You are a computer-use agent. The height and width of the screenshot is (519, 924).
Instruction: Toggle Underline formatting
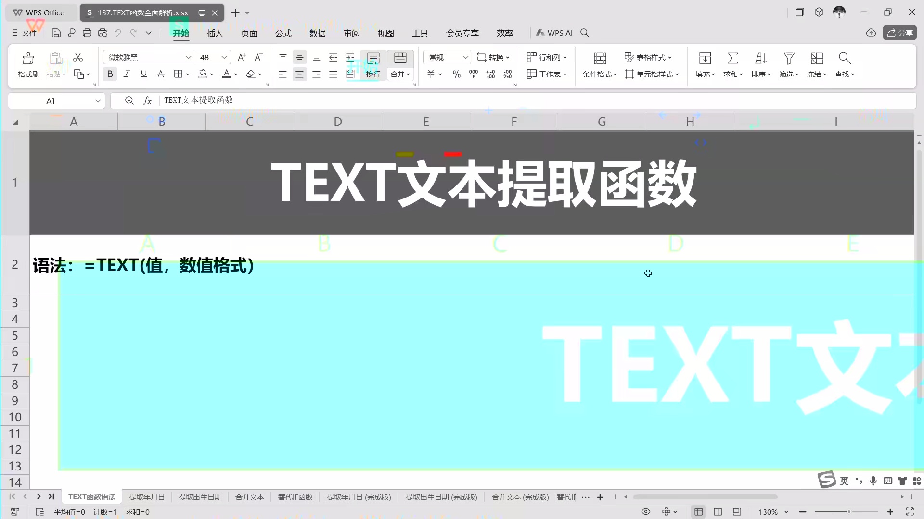click(143, 74)
